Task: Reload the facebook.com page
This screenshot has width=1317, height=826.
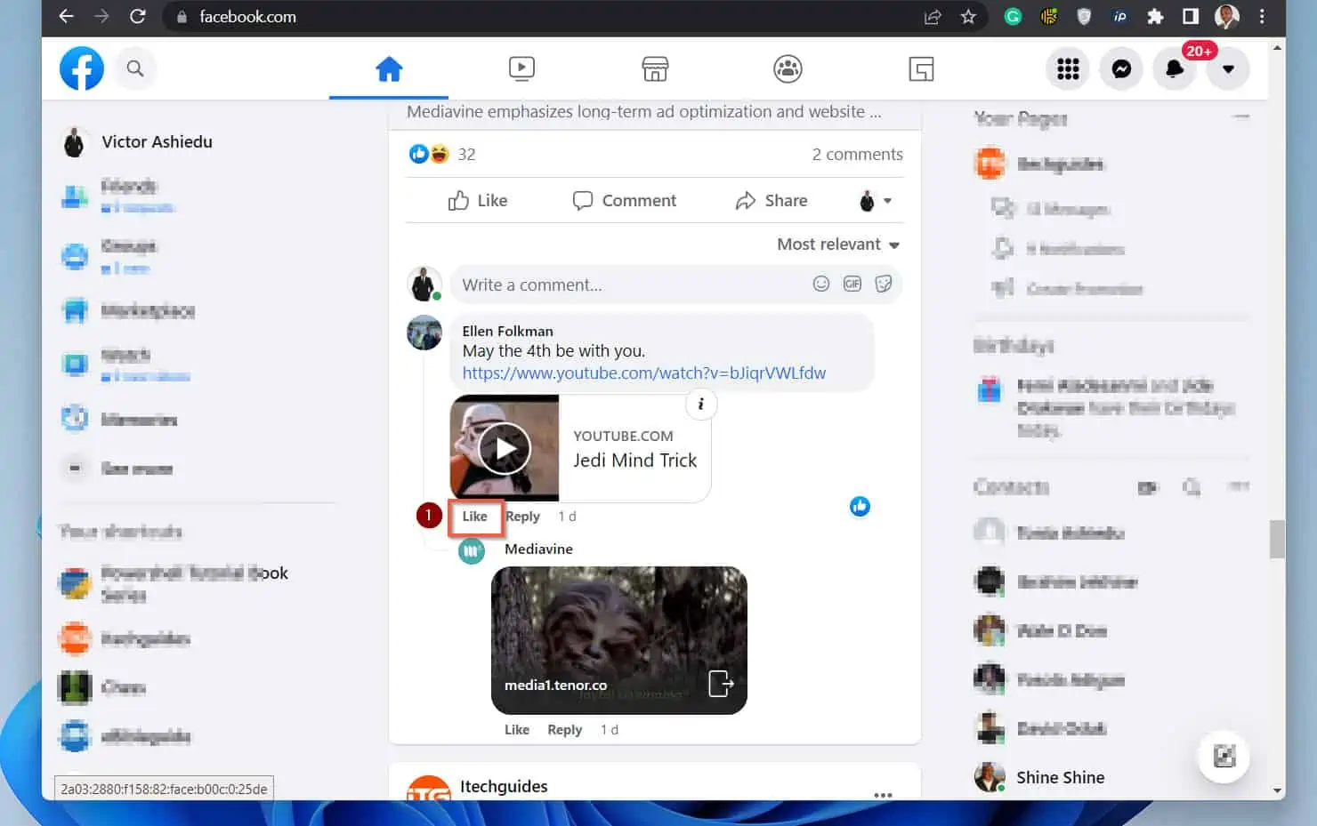Action: (137, 16)
